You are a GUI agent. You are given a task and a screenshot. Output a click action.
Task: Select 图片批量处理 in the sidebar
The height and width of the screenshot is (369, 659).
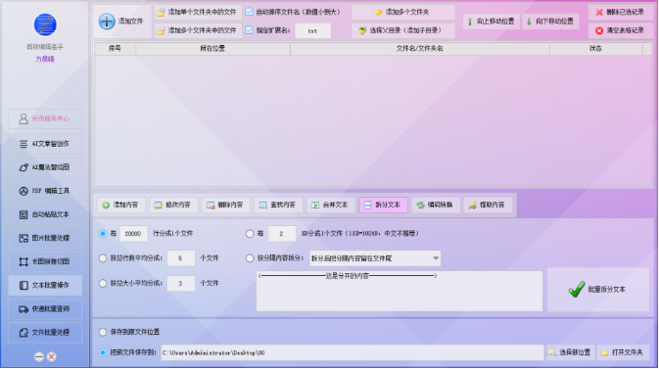pyautogui.click(x=45, y=238)
